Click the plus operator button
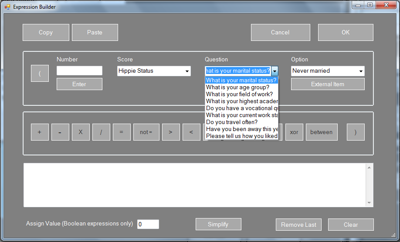The width and height of the screenshot is (400, 242). click(x=40, y=132)
